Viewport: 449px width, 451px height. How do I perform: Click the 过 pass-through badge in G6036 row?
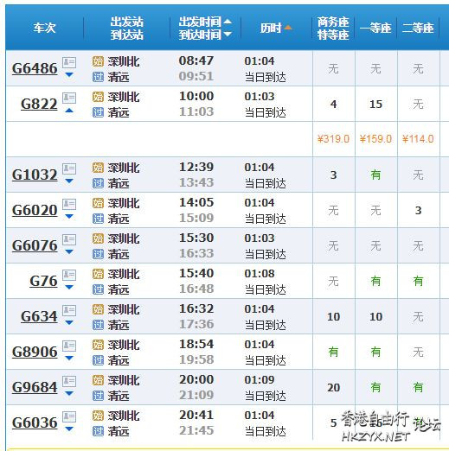[x=98, y=431]
